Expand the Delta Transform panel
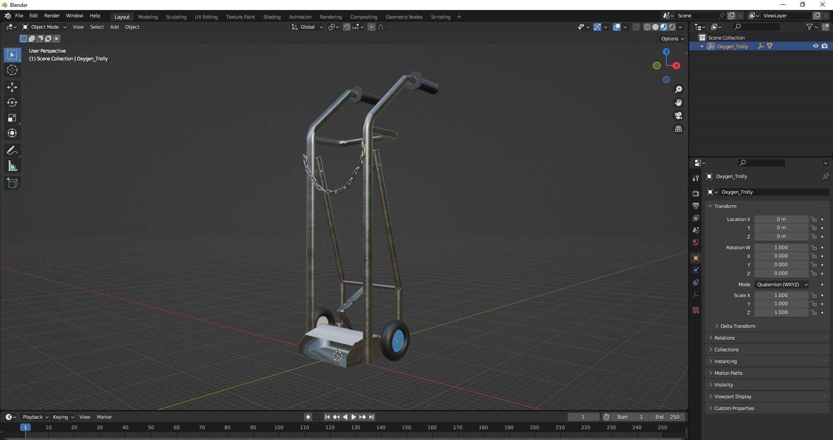The height and width of the screenshot is (440, 833). click(x=738, y=326)
